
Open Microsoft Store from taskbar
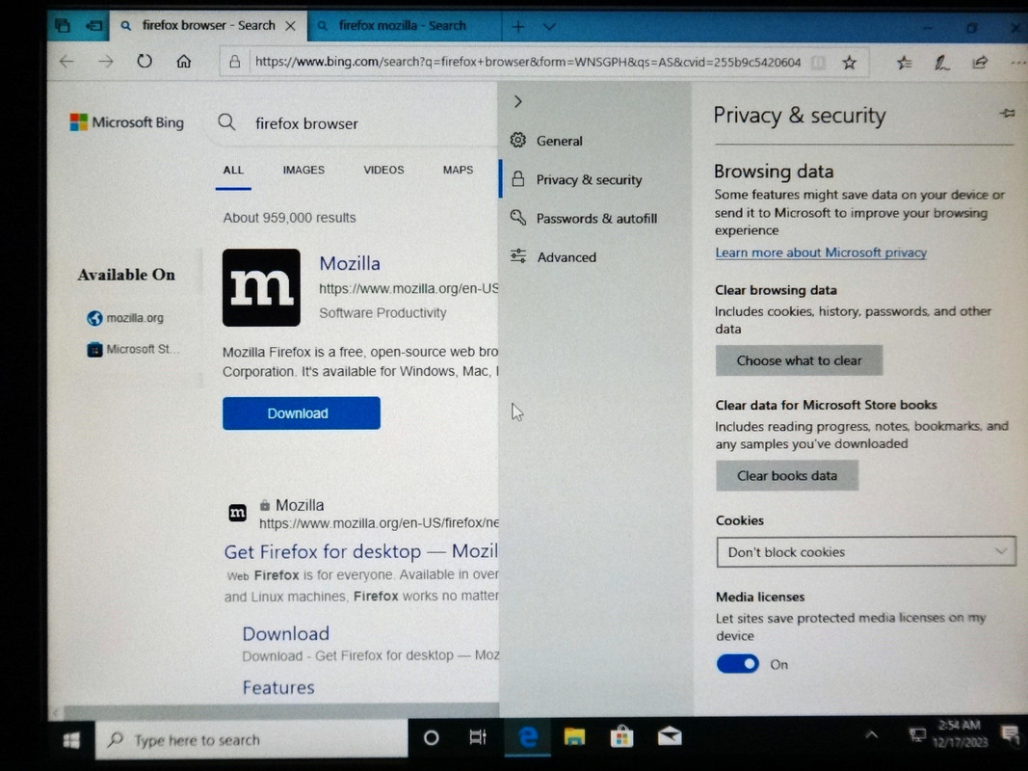coord(620,737)
